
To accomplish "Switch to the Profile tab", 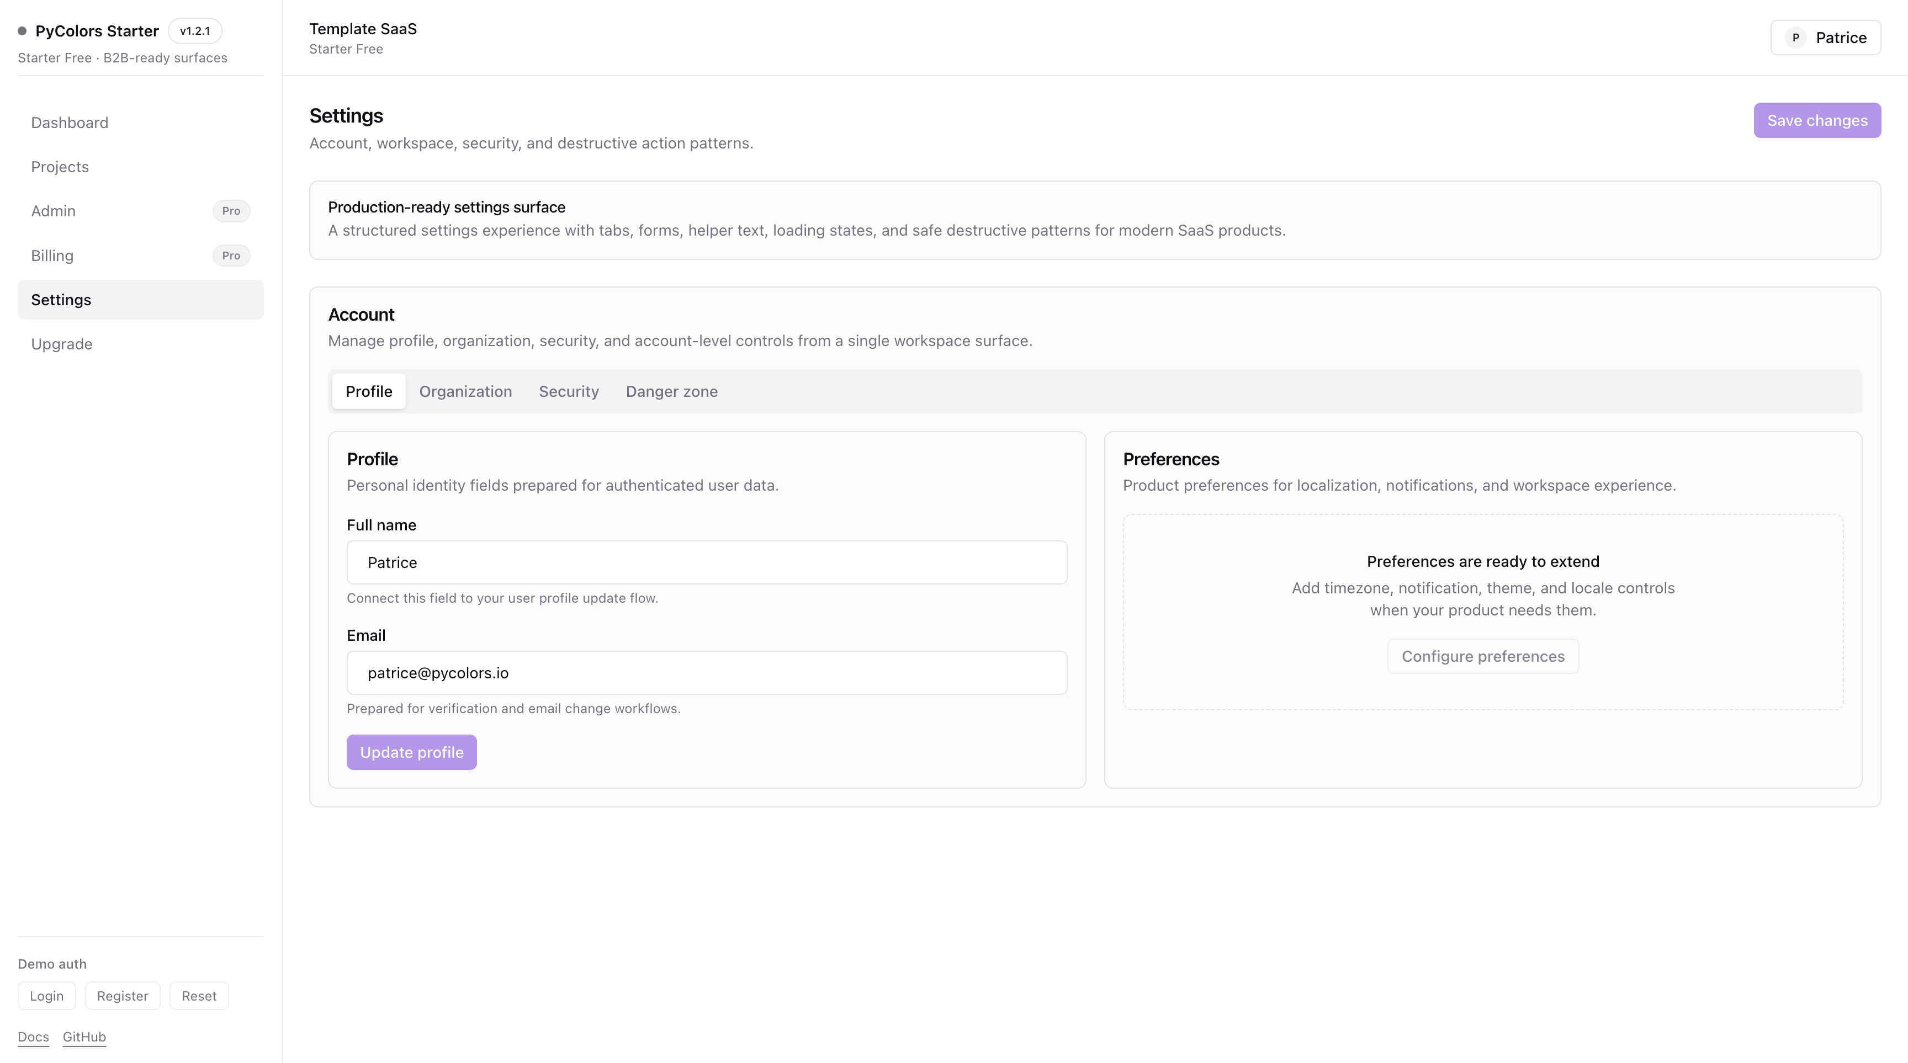I will (x=369, y=392).
